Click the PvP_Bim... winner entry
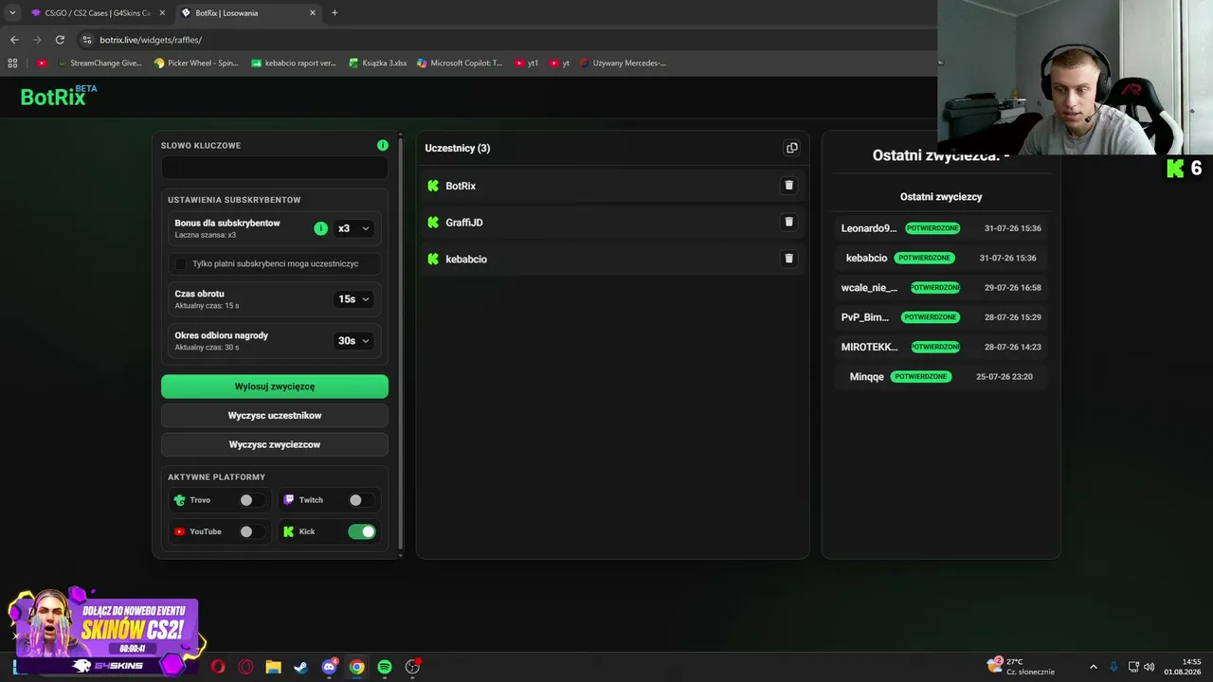The height and width of the screenshot is (682, 1213). click(x=942, y=317)
